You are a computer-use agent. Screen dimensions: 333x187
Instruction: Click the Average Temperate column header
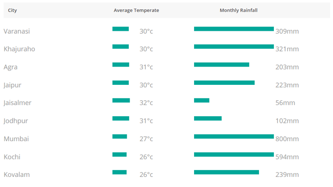click(x=136, y=11)
